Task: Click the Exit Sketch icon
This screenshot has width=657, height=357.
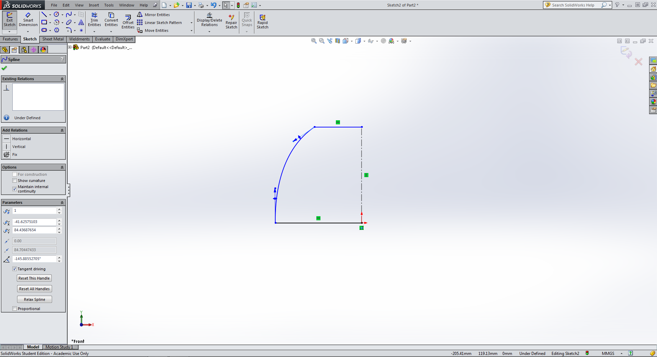Action: [x=10, y=20]
